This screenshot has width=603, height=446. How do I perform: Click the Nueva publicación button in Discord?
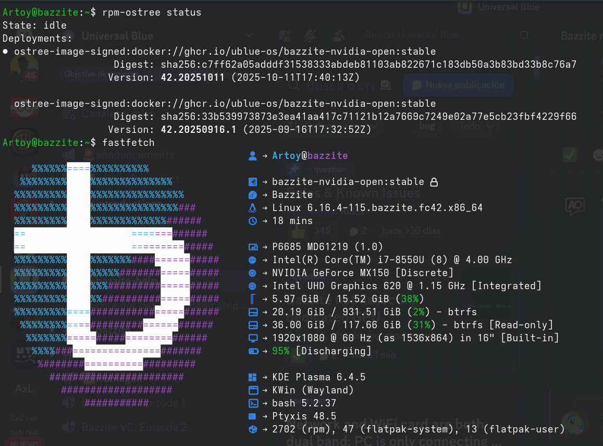(458, 85)
